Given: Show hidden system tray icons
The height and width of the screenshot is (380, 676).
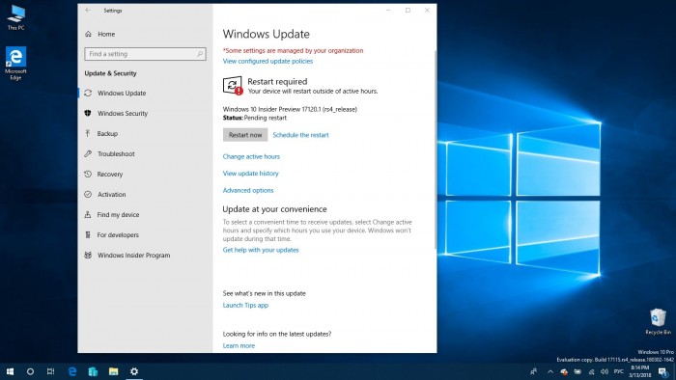Looking at the screenshot, I should [x=550, y=371].
